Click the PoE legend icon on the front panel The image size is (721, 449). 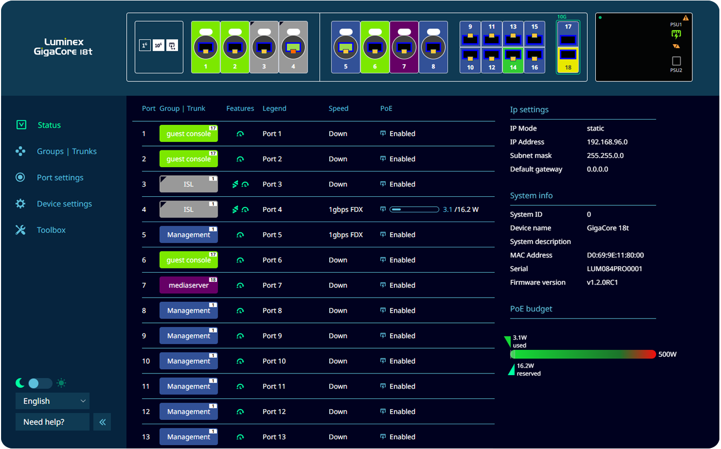coord(172,46)
